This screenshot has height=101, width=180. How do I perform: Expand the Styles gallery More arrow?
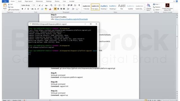coord(145,10)
